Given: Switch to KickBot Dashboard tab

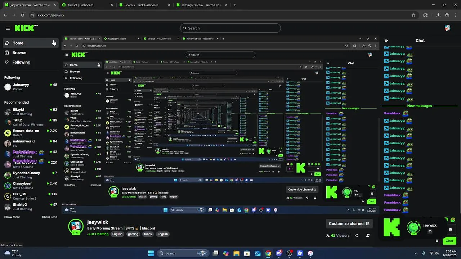Looking at the screenshot, I should click(x=86, y=5).
